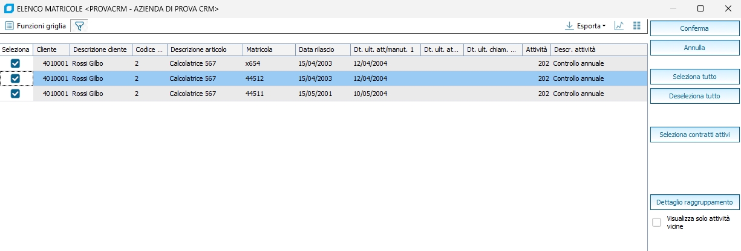
Task: Select matricola cell 44512
Action: [x=269, y=78]
